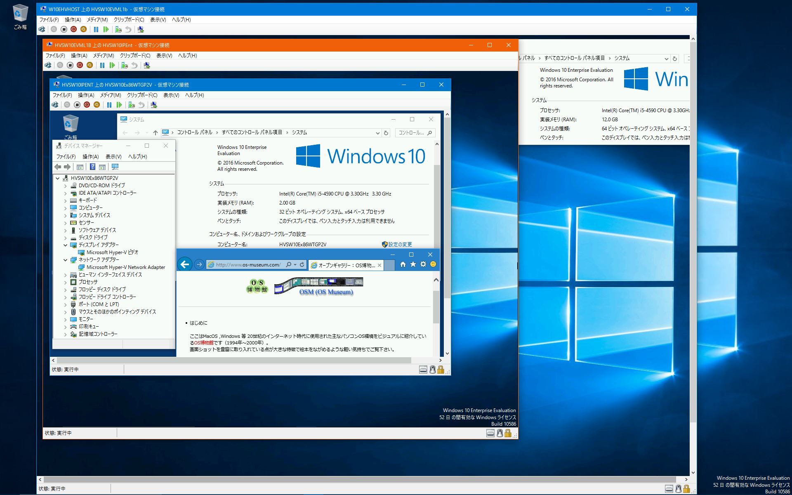The width and height of the screenshot is (792, 495).
Task: Click Turn Off icon in orange HVSW10IPEnt window toolbar
Action: (x=70, y=65)
